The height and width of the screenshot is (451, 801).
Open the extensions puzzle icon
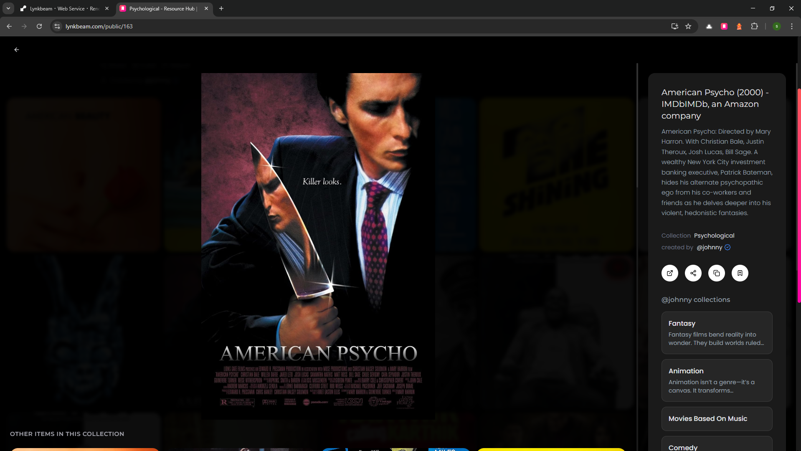pos(754,26)
